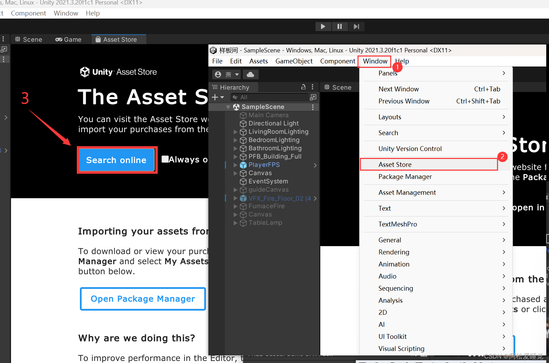Toggle the Hierarchy panel lock icon

tap(303, 87)
